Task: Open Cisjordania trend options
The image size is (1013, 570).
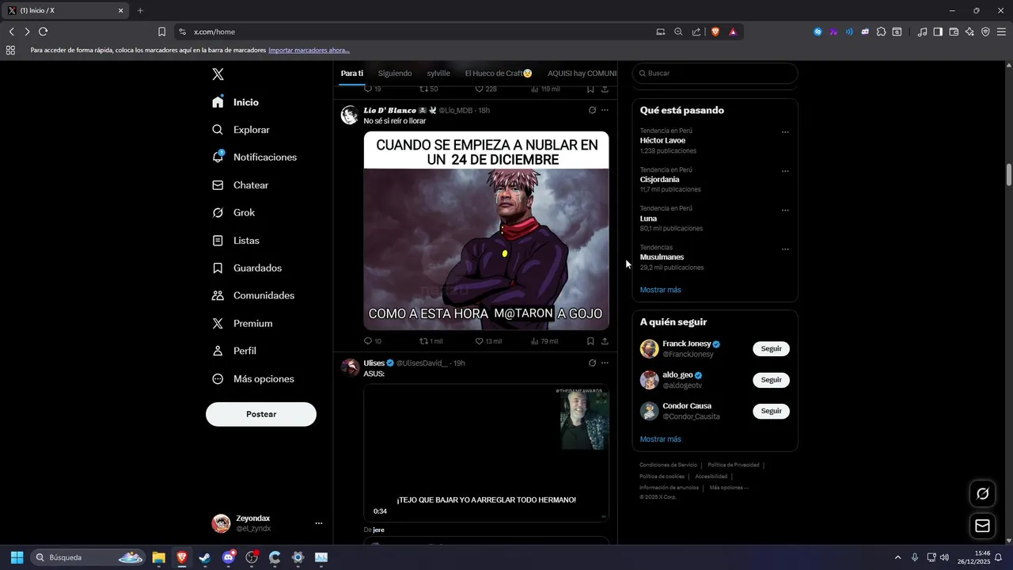Action: click(x=785, y=171)
